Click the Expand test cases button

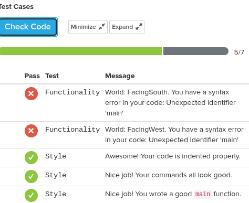point(127,27)
